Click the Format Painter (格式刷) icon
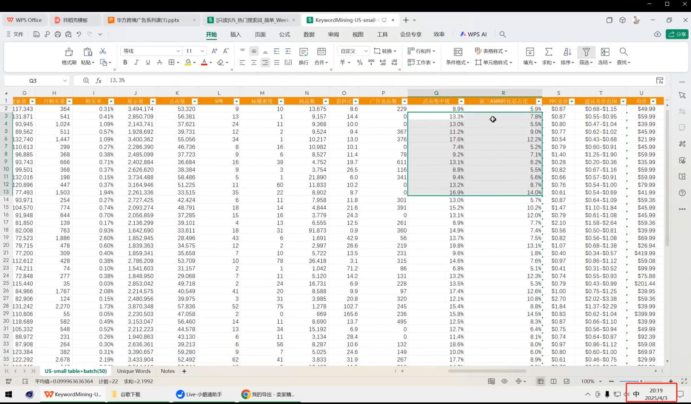 69,52
